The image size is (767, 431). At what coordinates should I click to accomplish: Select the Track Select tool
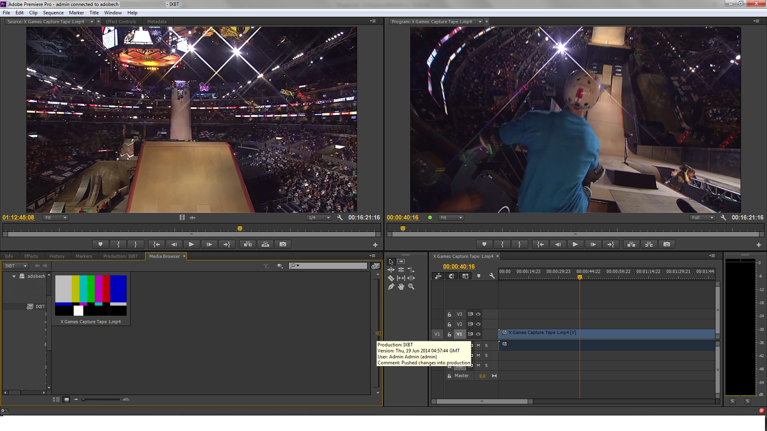[x=401, y=261]
